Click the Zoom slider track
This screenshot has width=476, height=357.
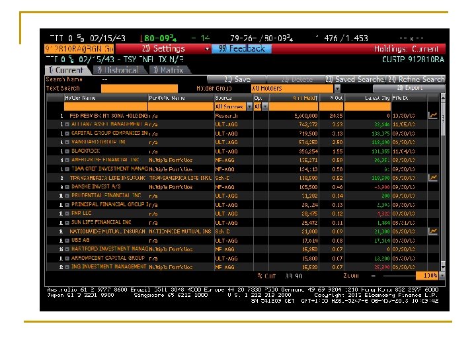click(x=399, y=276)
